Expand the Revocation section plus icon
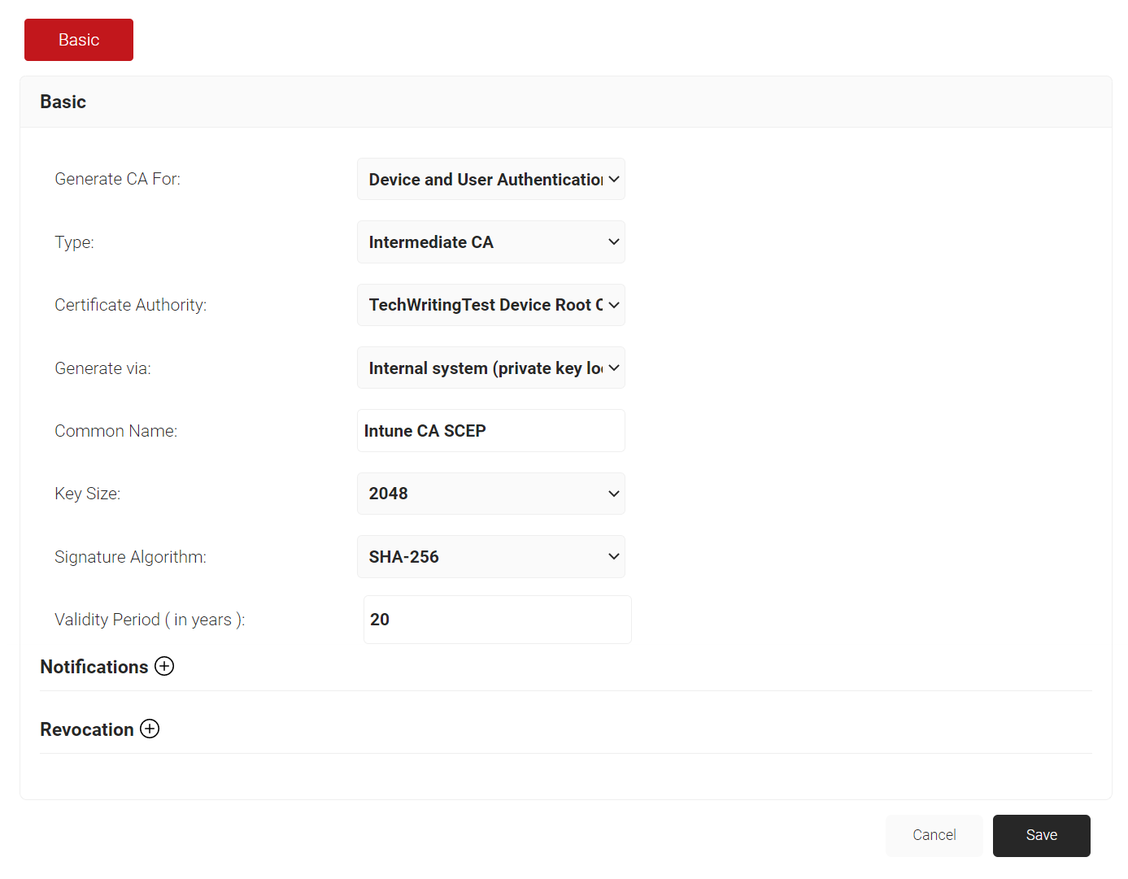1128x879 pixels. (x=150, y=729)
